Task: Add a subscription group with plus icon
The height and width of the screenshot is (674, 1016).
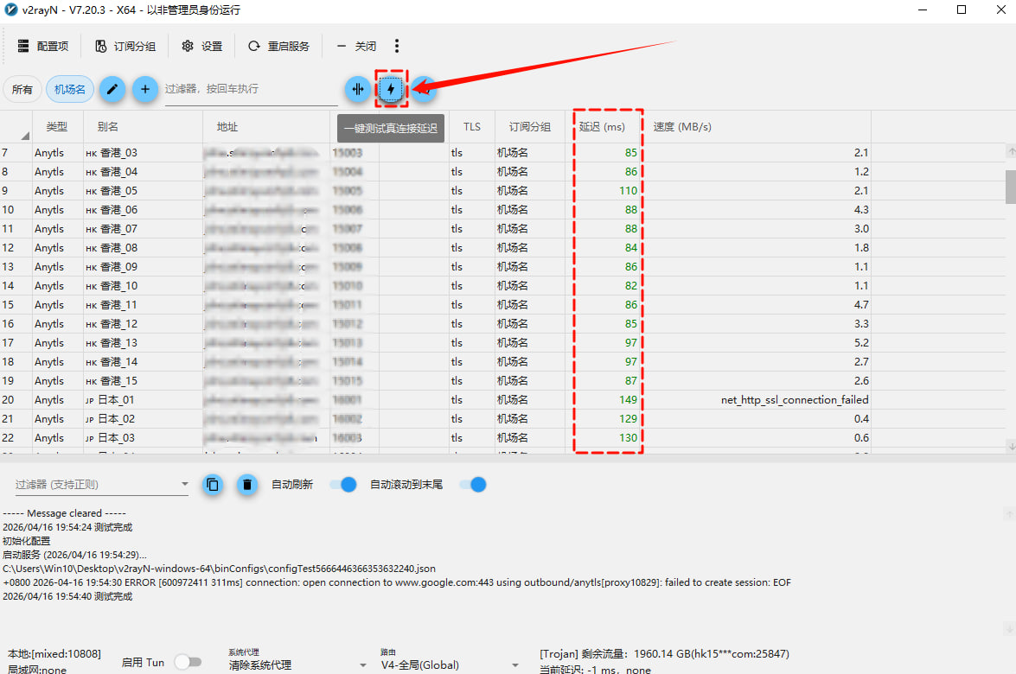Action: coord(145,89)
